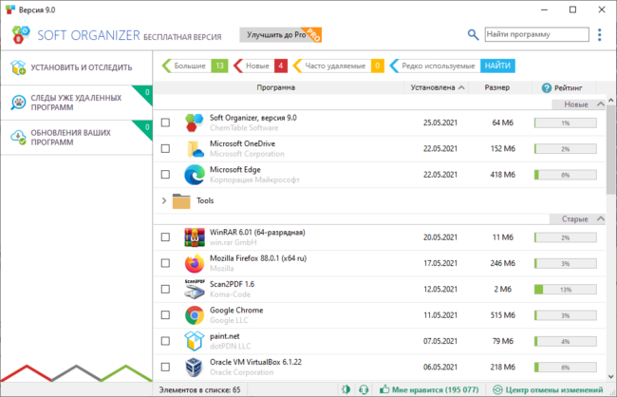The width and height of the screenshot is (617, 397).
Task: Click the Улучшить до Pro button
Action: coord(281,34)
